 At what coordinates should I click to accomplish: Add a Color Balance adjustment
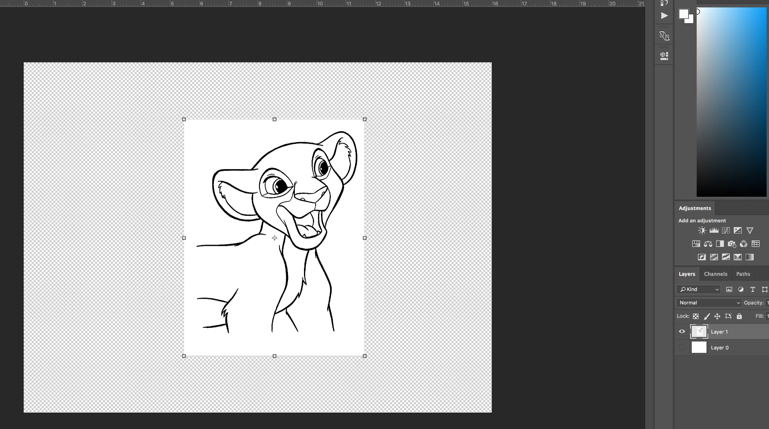click(708, 243)
